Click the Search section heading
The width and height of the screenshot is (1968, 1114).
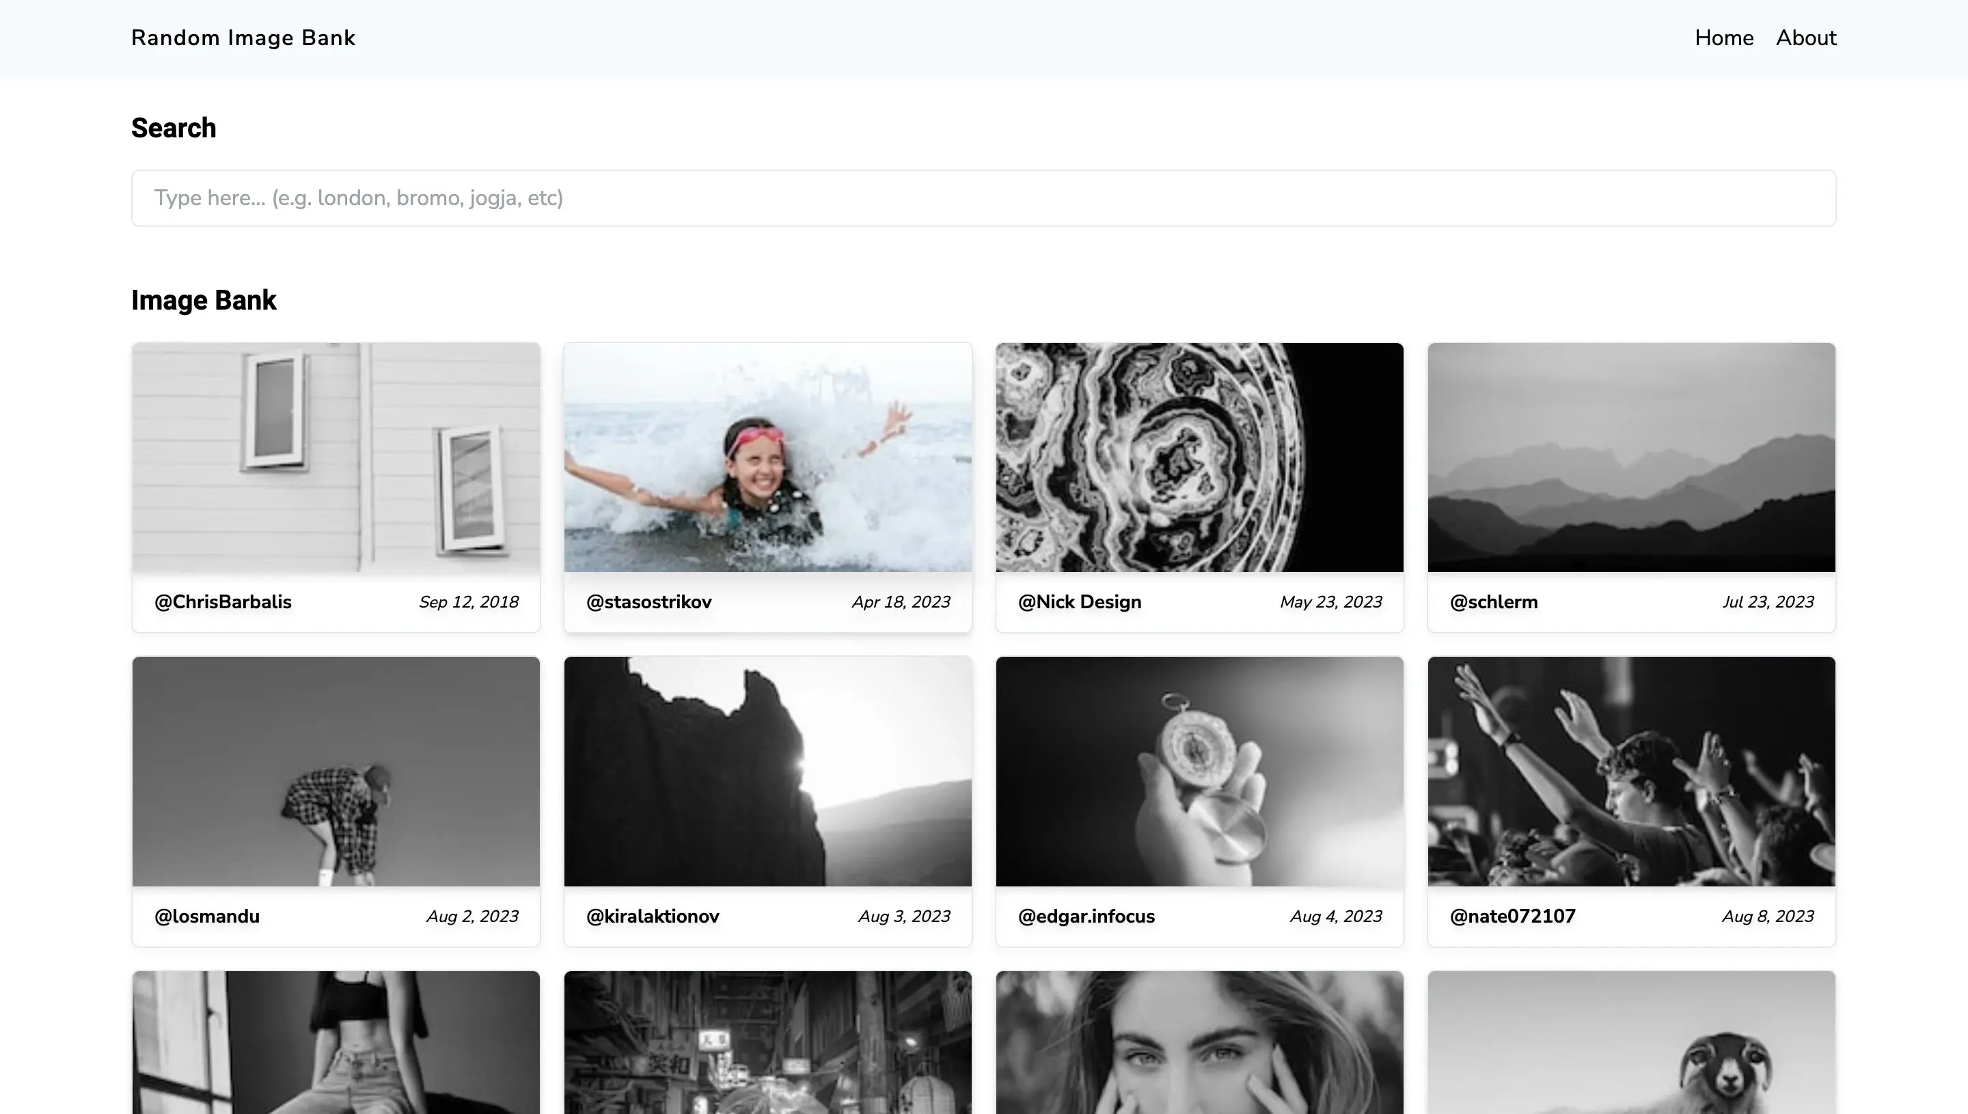coord(174,128)
